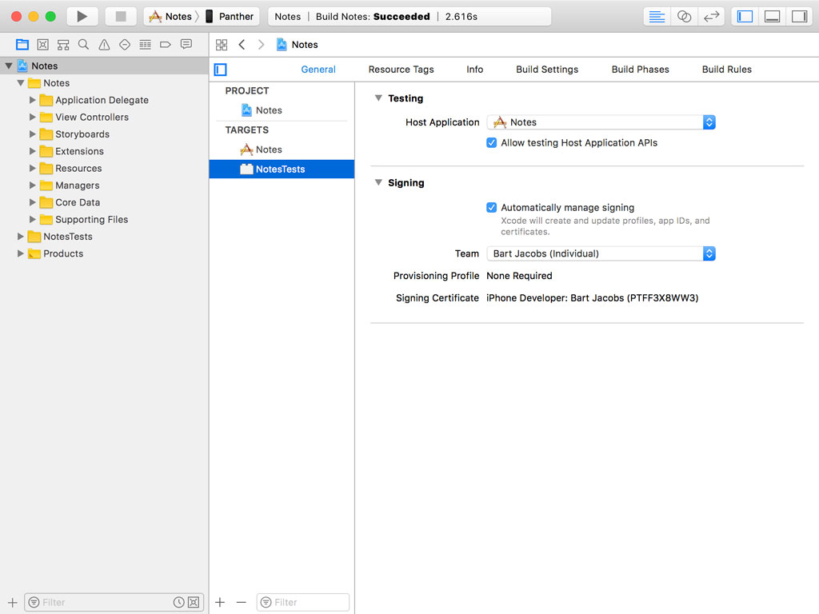
Task: Show only recent files clock filter
Action: pos(178,602)
